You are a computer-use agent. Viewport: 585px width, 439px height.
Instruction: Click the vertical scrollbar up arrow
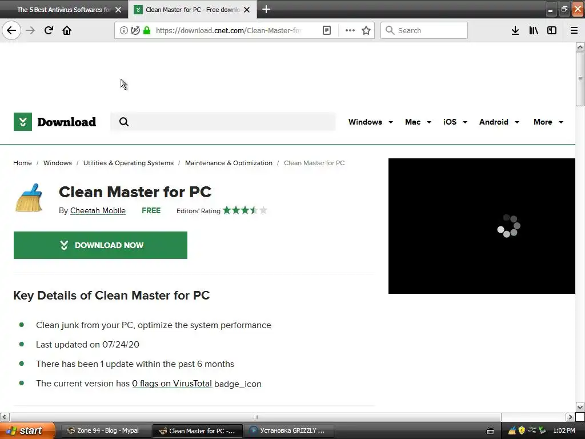coord(580,47)
